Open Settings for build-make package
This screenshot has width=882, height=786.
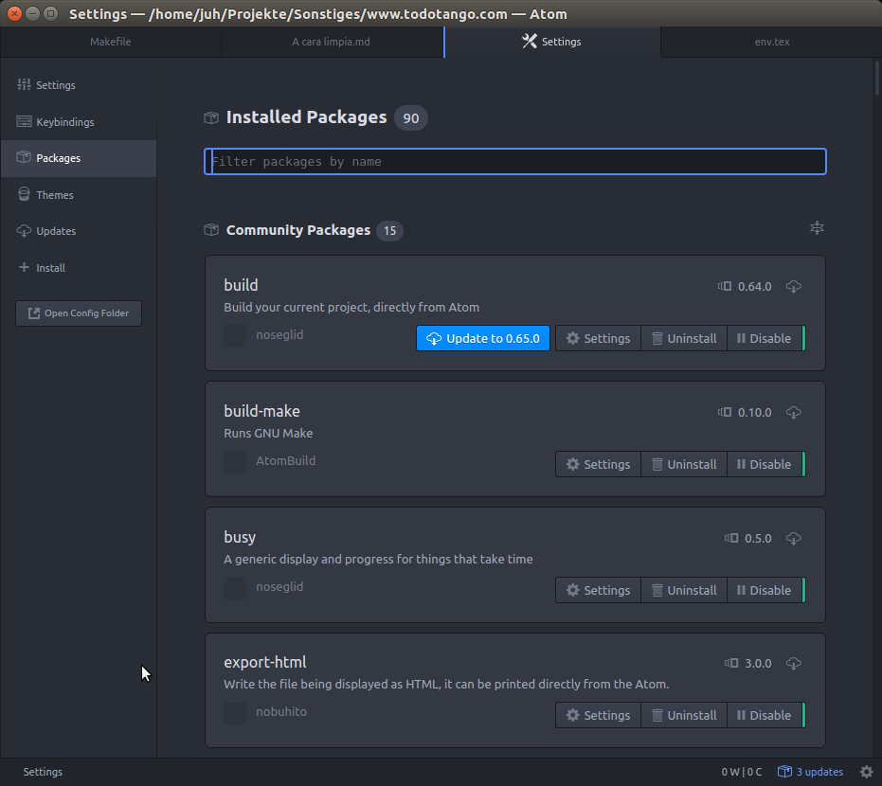598,464
